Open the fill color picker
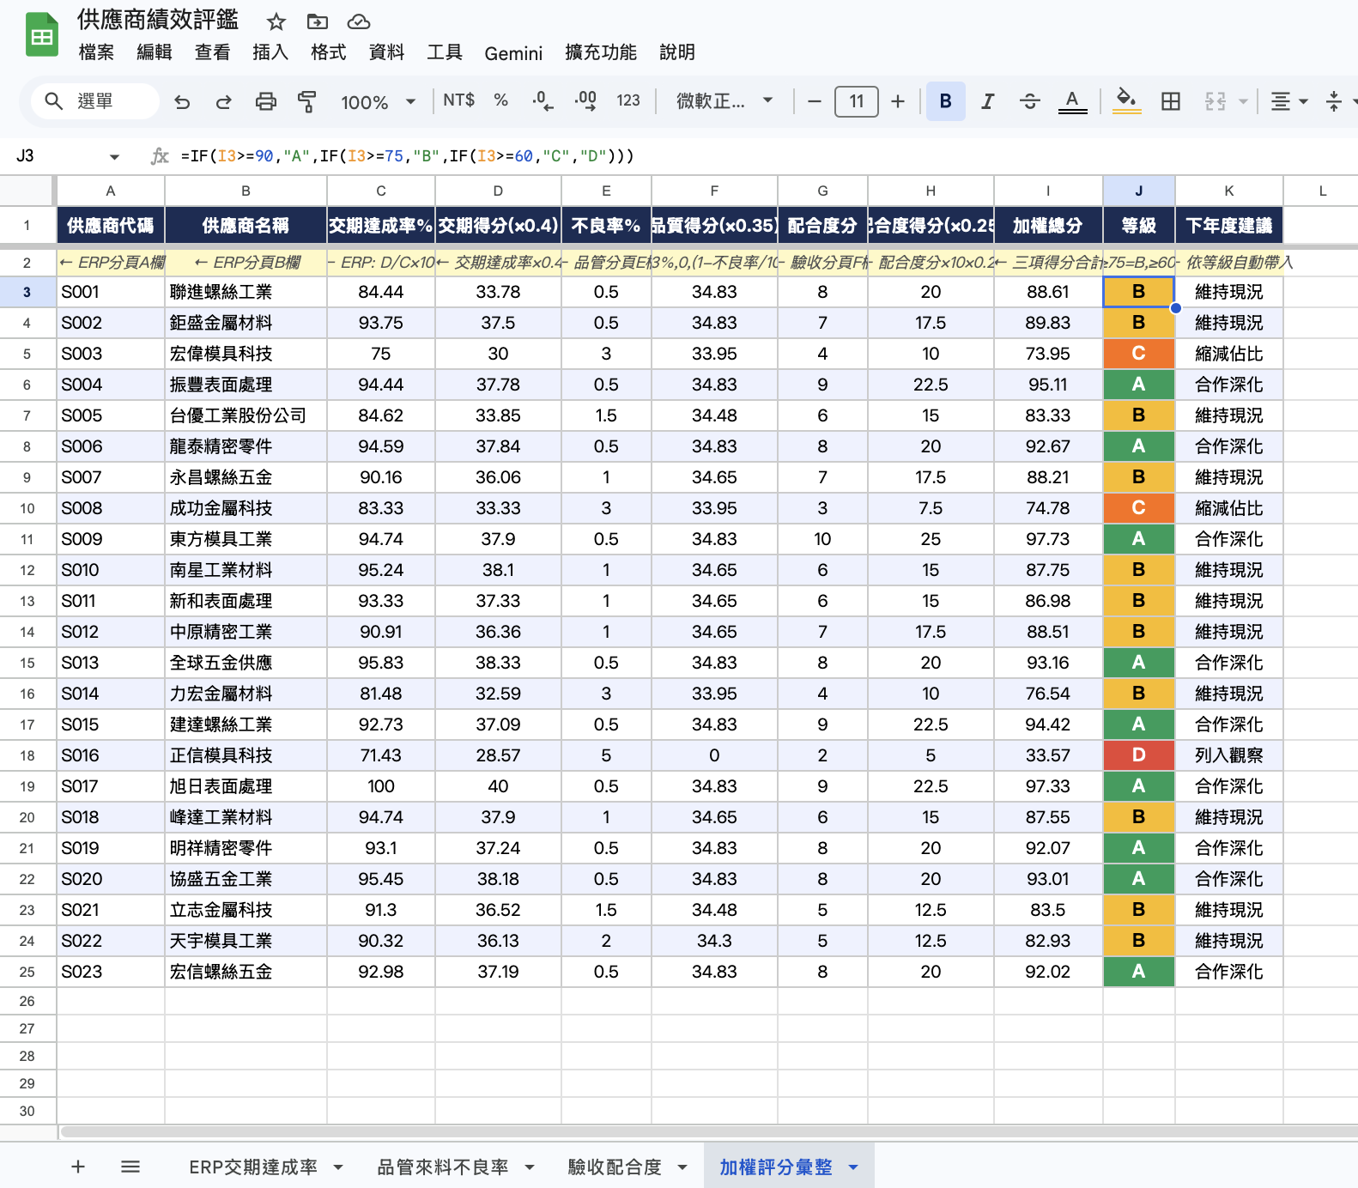This screenshot has height=1188, width=1358. coord(1126,101)
